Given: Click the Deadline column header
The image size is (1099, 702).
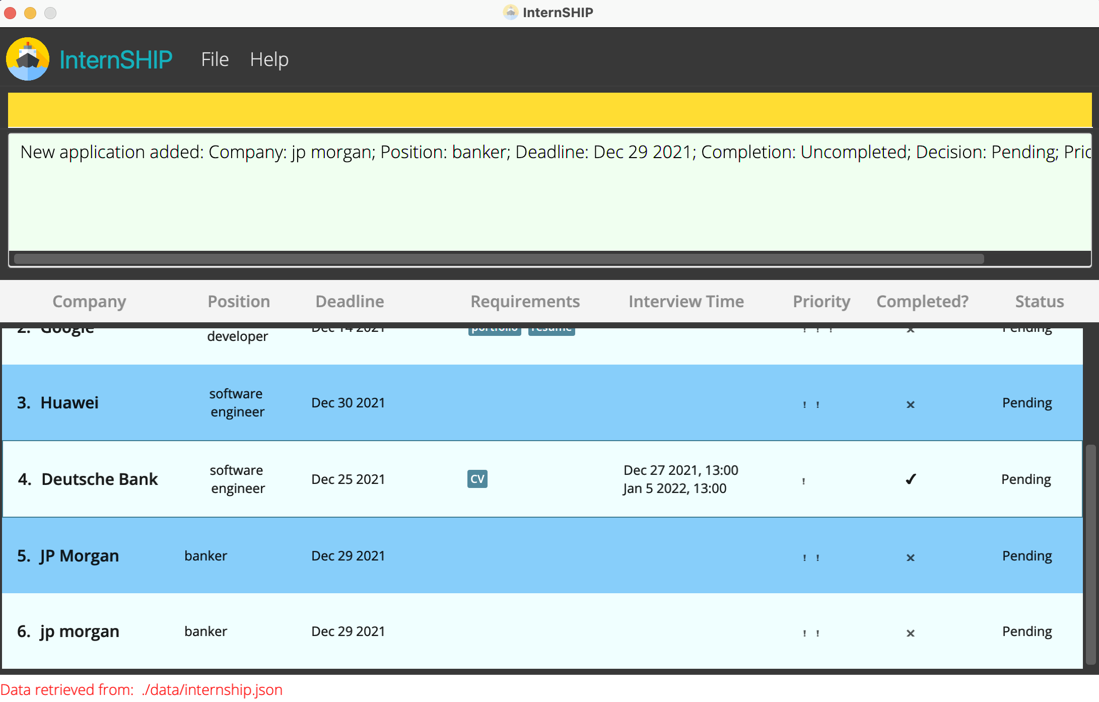Looking at the screenshot, I should 350,301.
